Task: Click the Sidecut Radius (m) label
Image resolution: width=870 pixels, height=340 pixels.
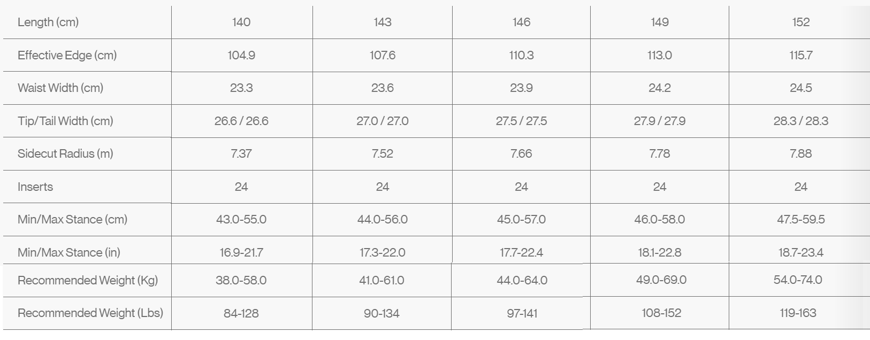Action: (65, 153)
